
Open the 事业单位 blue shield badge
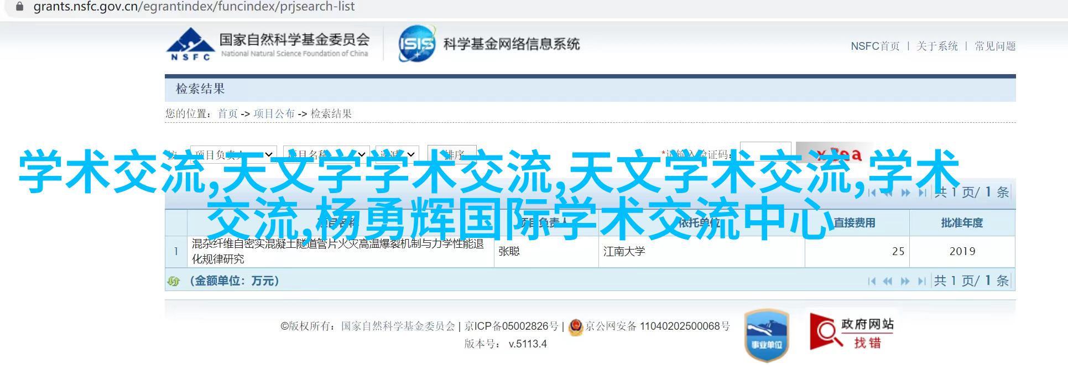click(766, 335)
